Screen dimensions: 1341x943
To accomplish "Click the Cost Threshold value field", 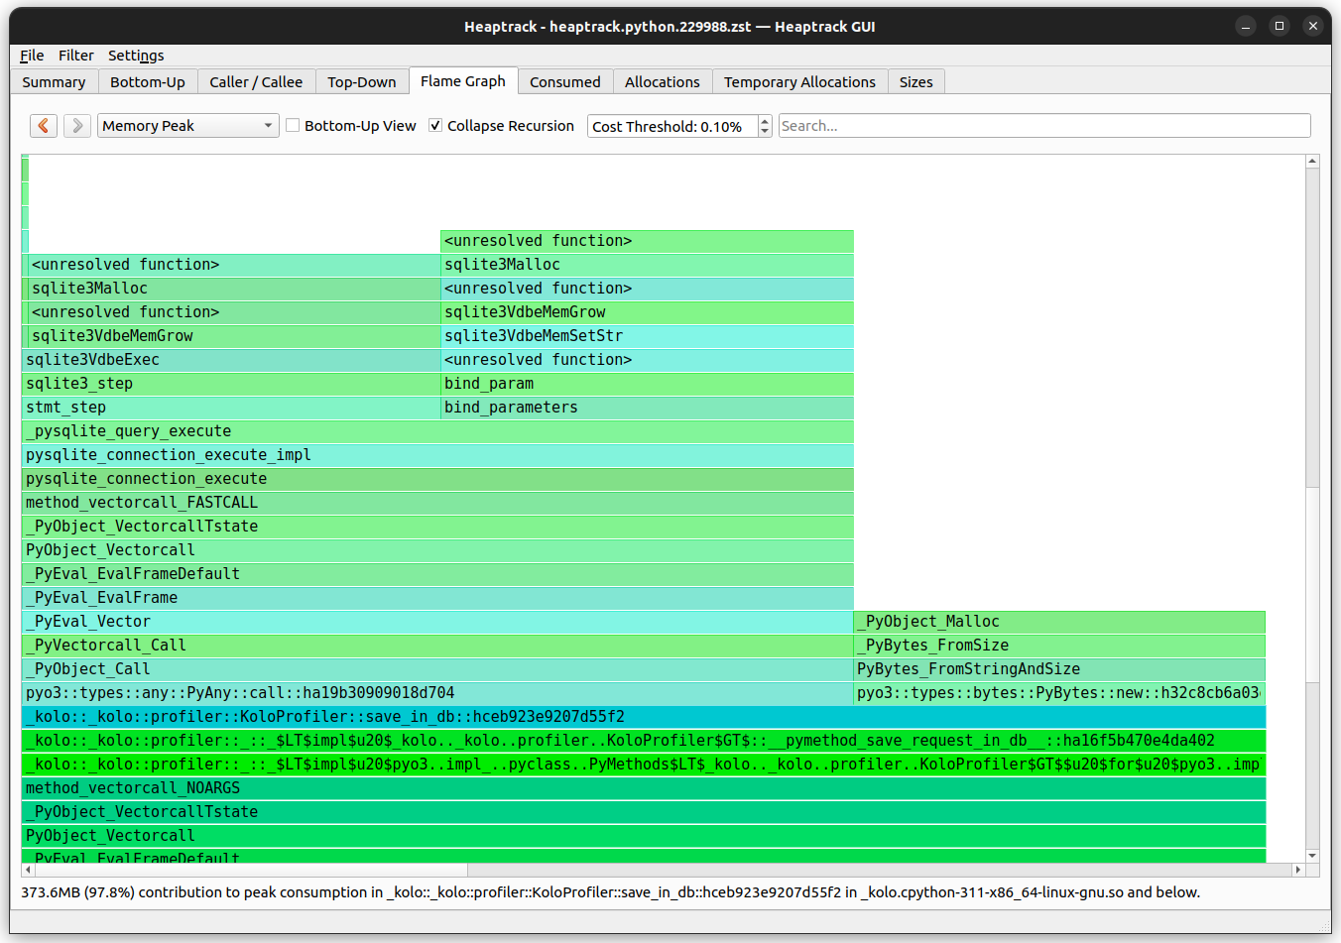I will point(672,126).
